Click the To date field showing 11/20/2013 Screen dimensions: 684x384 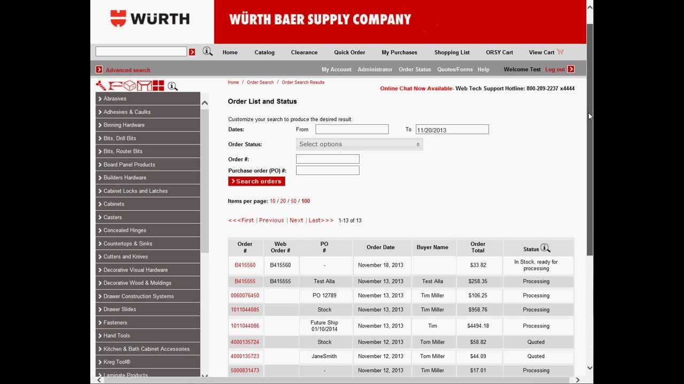pos(452,130)
